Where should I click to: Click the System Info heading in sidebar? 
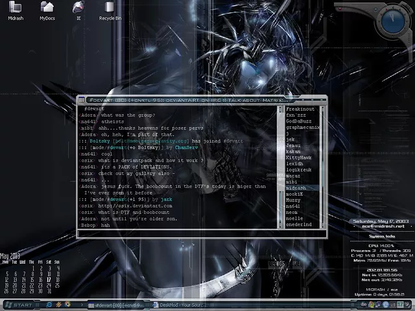382,236
